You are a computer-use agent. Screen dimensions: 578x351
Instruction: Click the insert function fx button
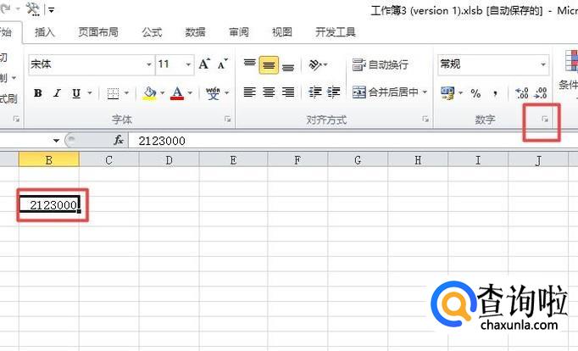(119, 140)
